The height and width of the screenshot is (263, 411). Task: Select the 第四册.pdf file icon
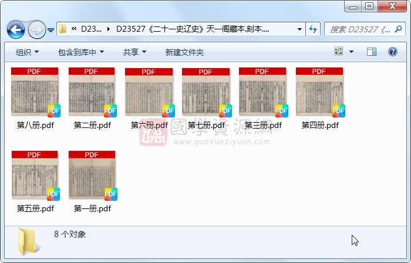(319, 92)
